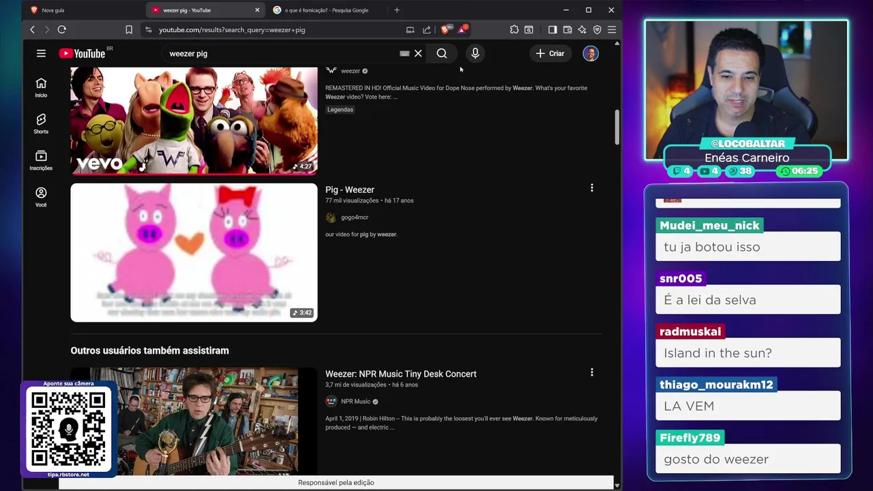Click the scrollbar down arrow
This screenshot has height=491, width=873.
click(x=617, y=486)
